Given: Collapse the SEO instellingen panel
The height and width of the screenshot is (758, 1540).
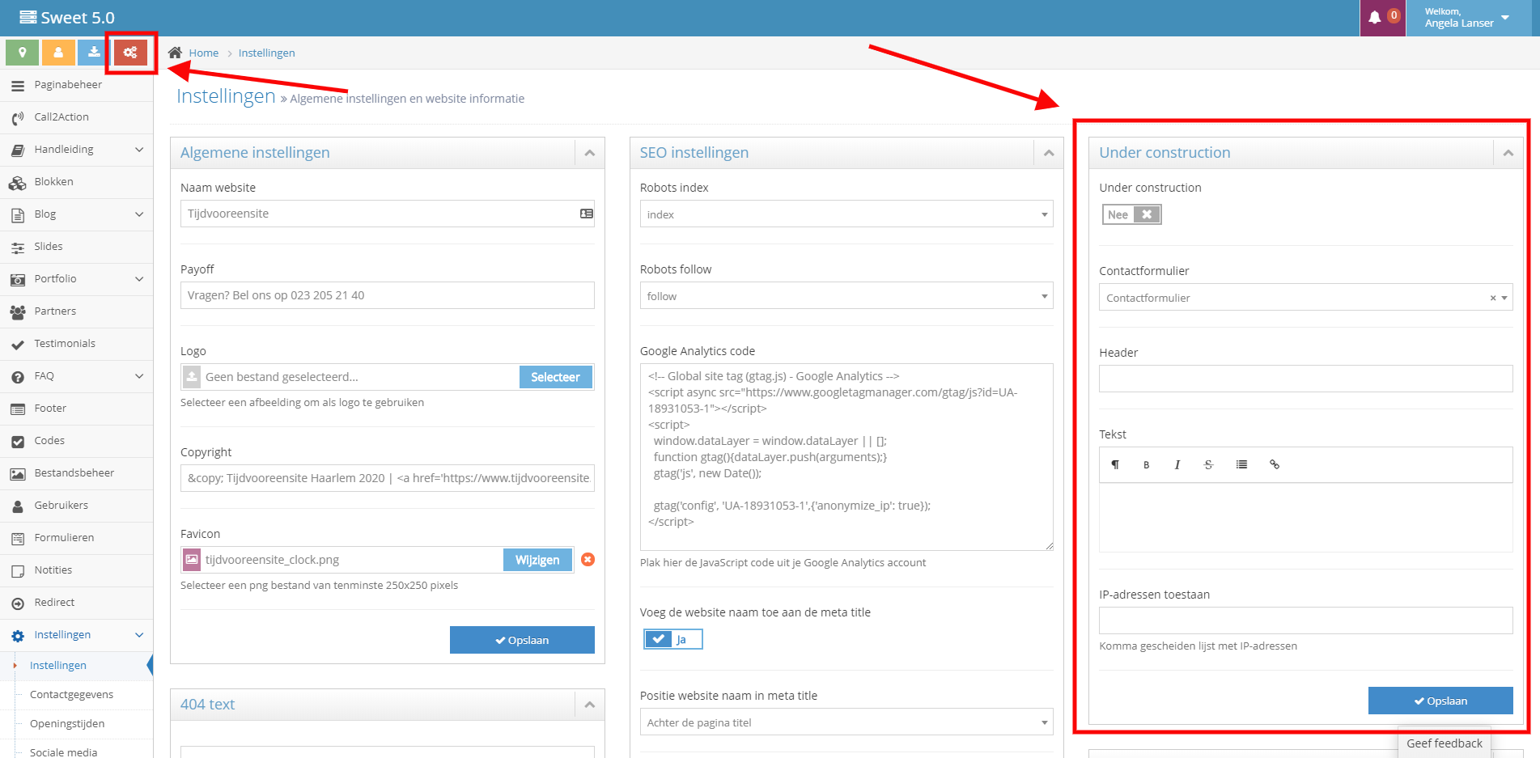Looking at the screenshot, I should pos(1049,153).
